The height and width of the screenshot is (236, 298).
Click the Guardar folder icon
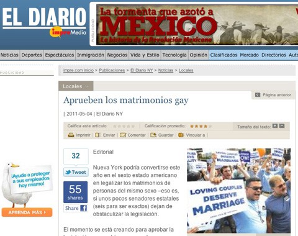click(153, 135)
